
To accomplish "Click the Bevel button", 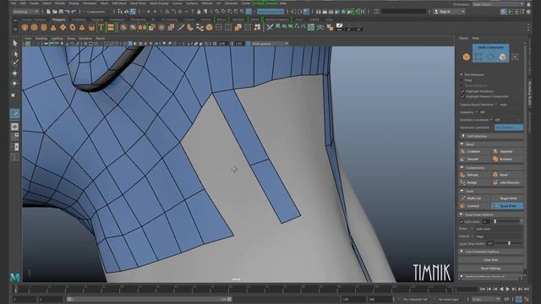I will (507, 175).
